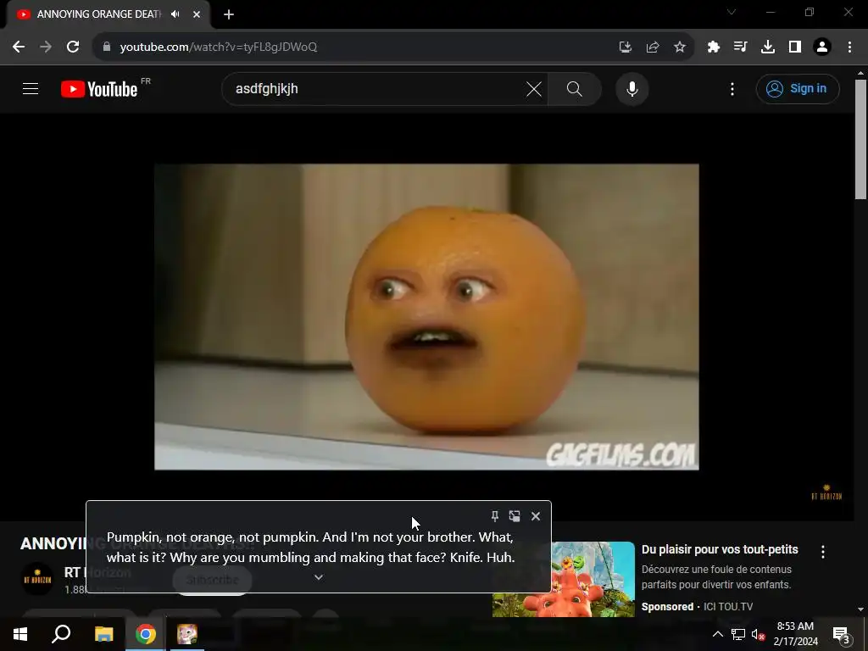
Task: Expand the live caption with chevron
Action: (319, 577)
